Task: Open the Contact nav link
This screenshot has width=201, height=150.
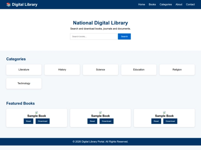Action: point(190,4)
